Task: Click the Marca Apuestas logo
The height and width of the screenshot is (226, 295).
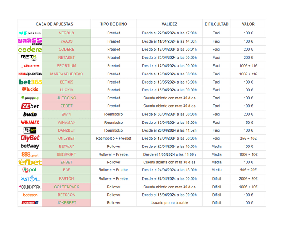Action: tap(30, 74)
